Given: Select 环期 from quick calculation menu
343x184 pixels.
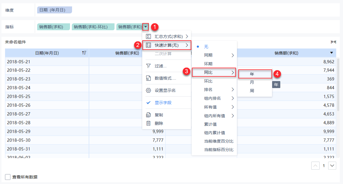Looking at the screenshot, I should point(208,64).
